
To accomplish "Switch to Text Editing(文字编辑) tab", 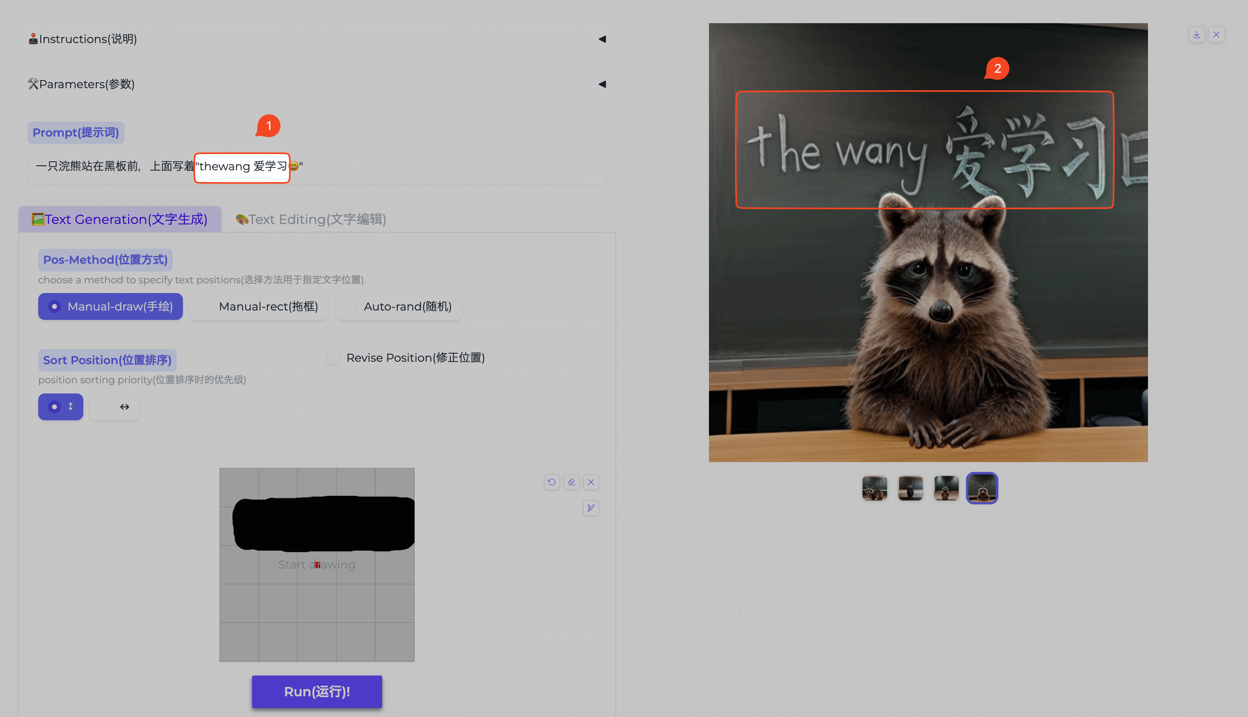I will tap(311, 219).
